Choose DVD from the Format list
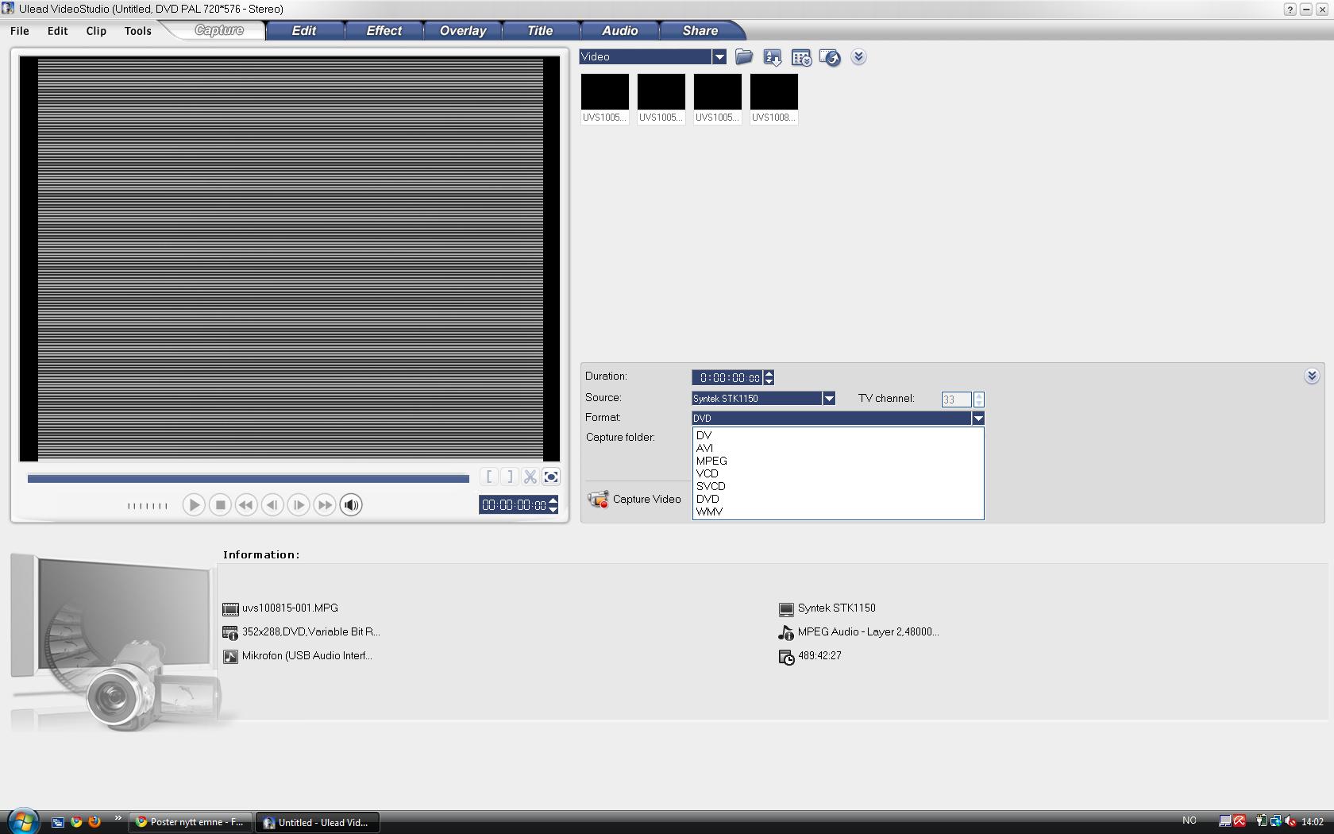1334x834 pixels. point(707,499)
